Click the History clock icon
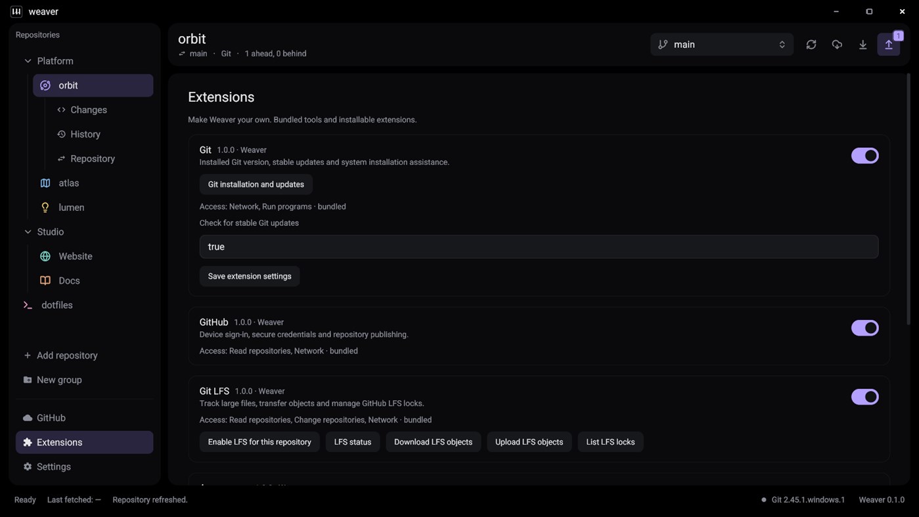This screenshot has width=919, height=517. pos(61,134)
